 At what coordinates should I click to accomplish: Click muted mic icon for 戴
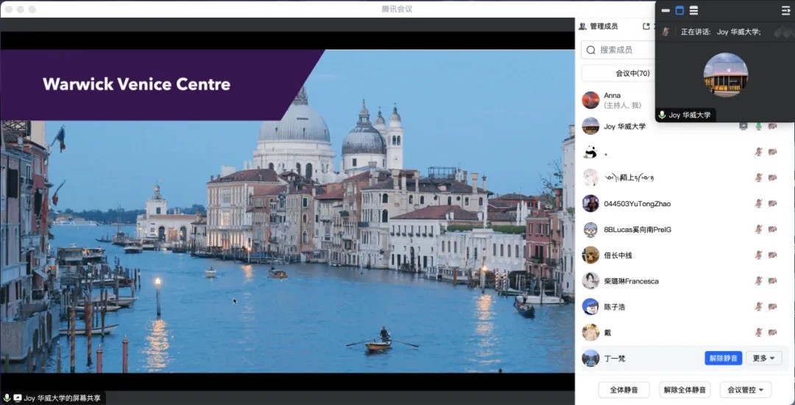[x=758, y=333]
